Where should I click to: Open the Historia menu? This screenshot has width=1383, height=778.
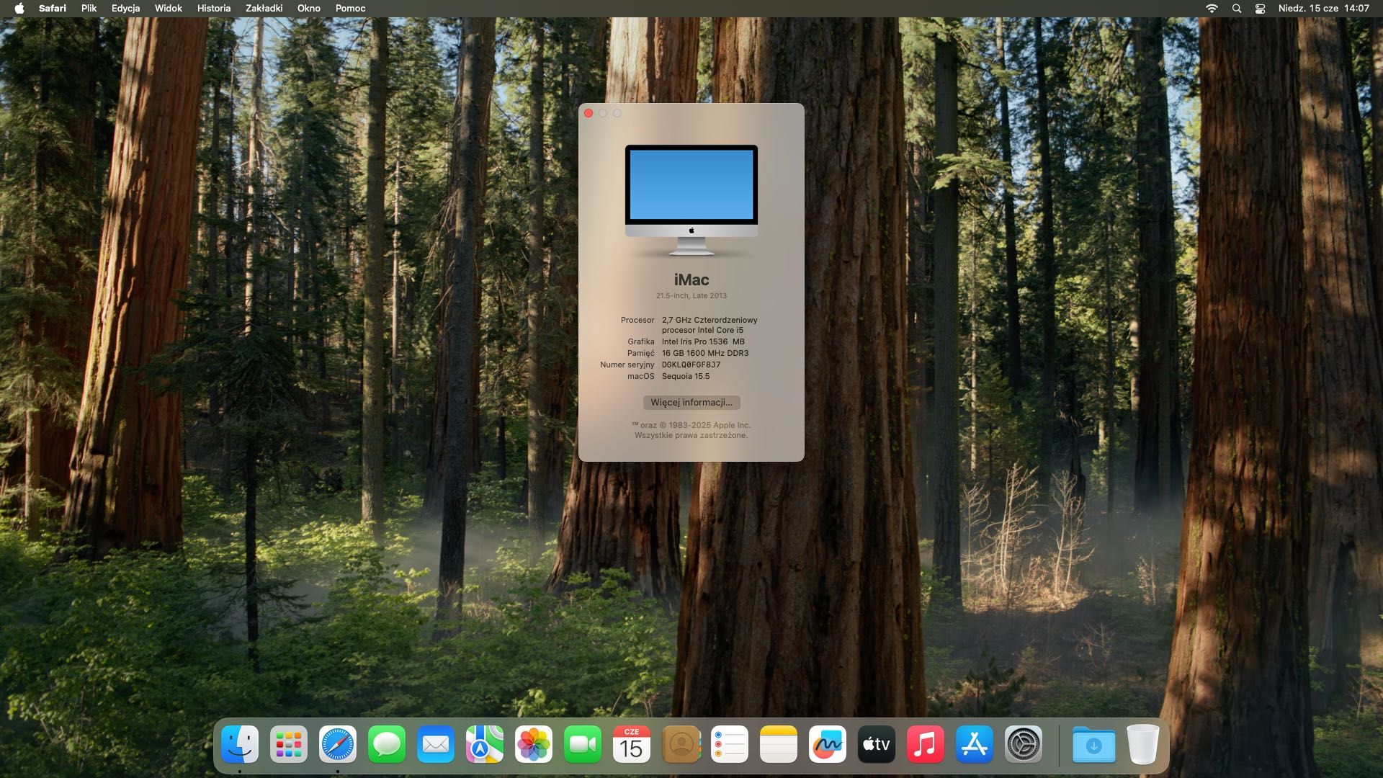click(214, 9)
